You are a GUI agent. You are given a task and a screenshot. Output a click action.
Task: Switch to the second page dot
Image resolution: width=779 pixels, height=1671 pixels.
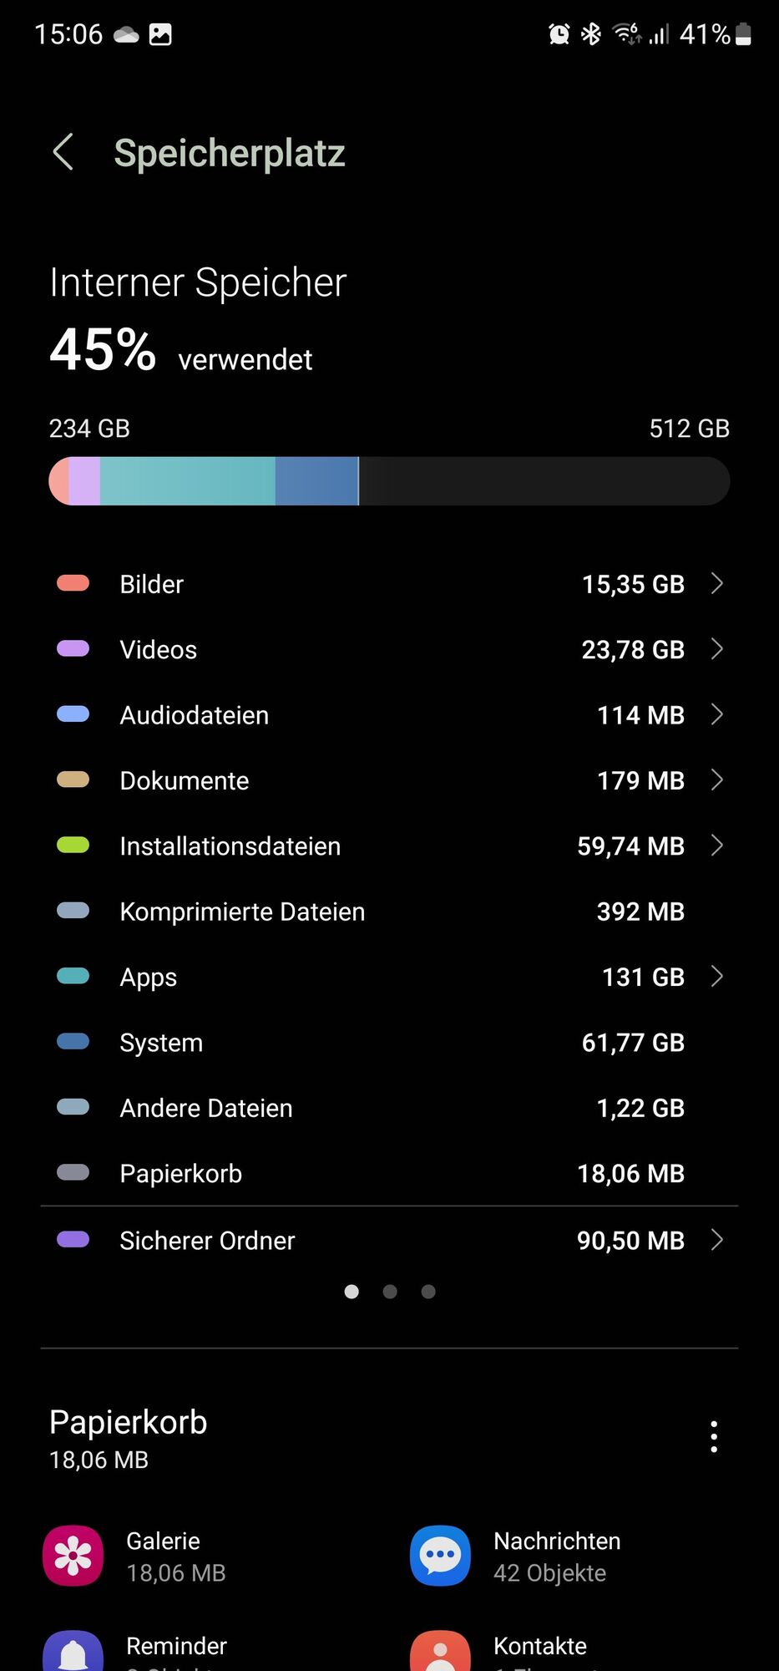tap(390, 1292)
